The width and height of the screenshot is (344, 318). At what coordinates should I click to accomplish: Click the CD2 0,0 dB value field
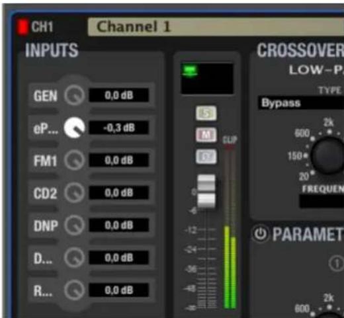pyautogui.click(x=119, y=193)
